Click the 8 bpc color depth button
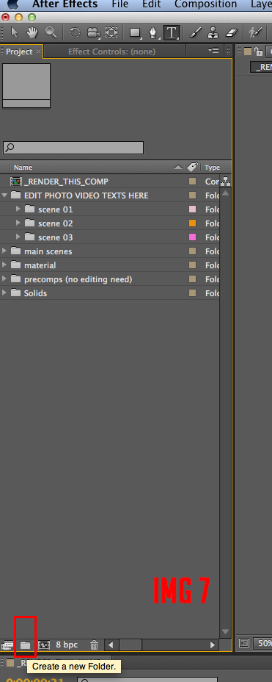Screen dimensions: 272x682 pos(67,645)
